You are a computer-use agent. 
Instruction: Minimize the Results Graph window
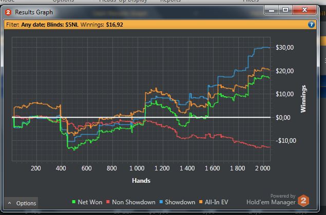click(x=272, y=10)
